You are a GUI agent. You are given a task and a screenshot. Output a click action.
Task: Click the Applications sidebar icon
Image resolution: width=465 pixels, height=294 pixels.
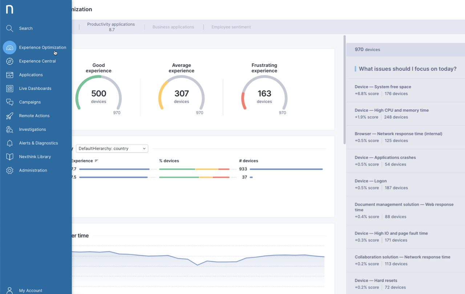pos(9,75)
